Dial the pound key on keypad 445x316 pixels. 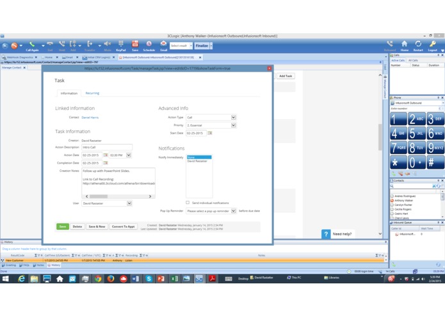coord(435,162)
